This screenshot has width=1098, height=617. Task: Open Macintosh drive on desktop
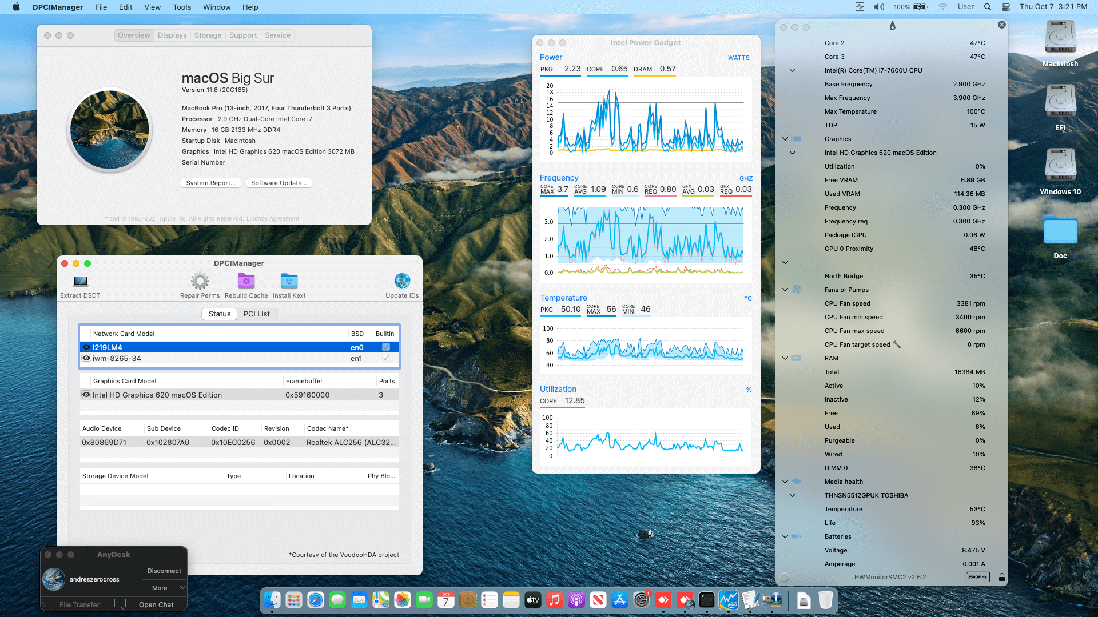click(1060, 38)
